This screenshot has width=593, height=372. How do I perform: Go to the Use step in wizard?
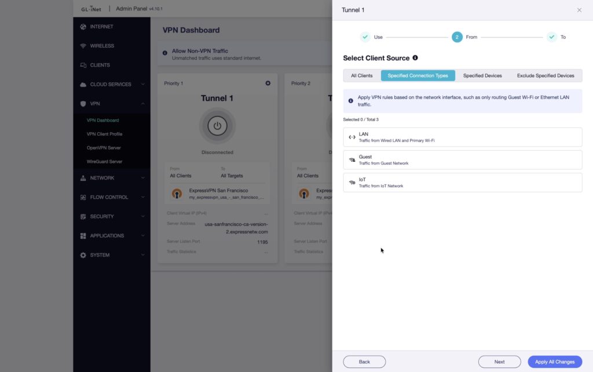click(371, 37)
